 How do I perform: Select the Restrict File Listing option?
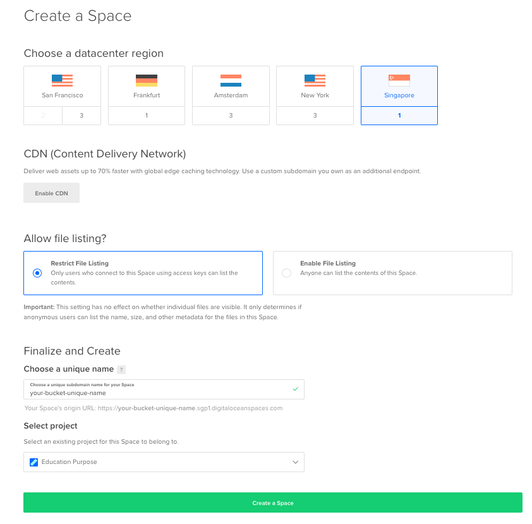[x=37, y=272]
